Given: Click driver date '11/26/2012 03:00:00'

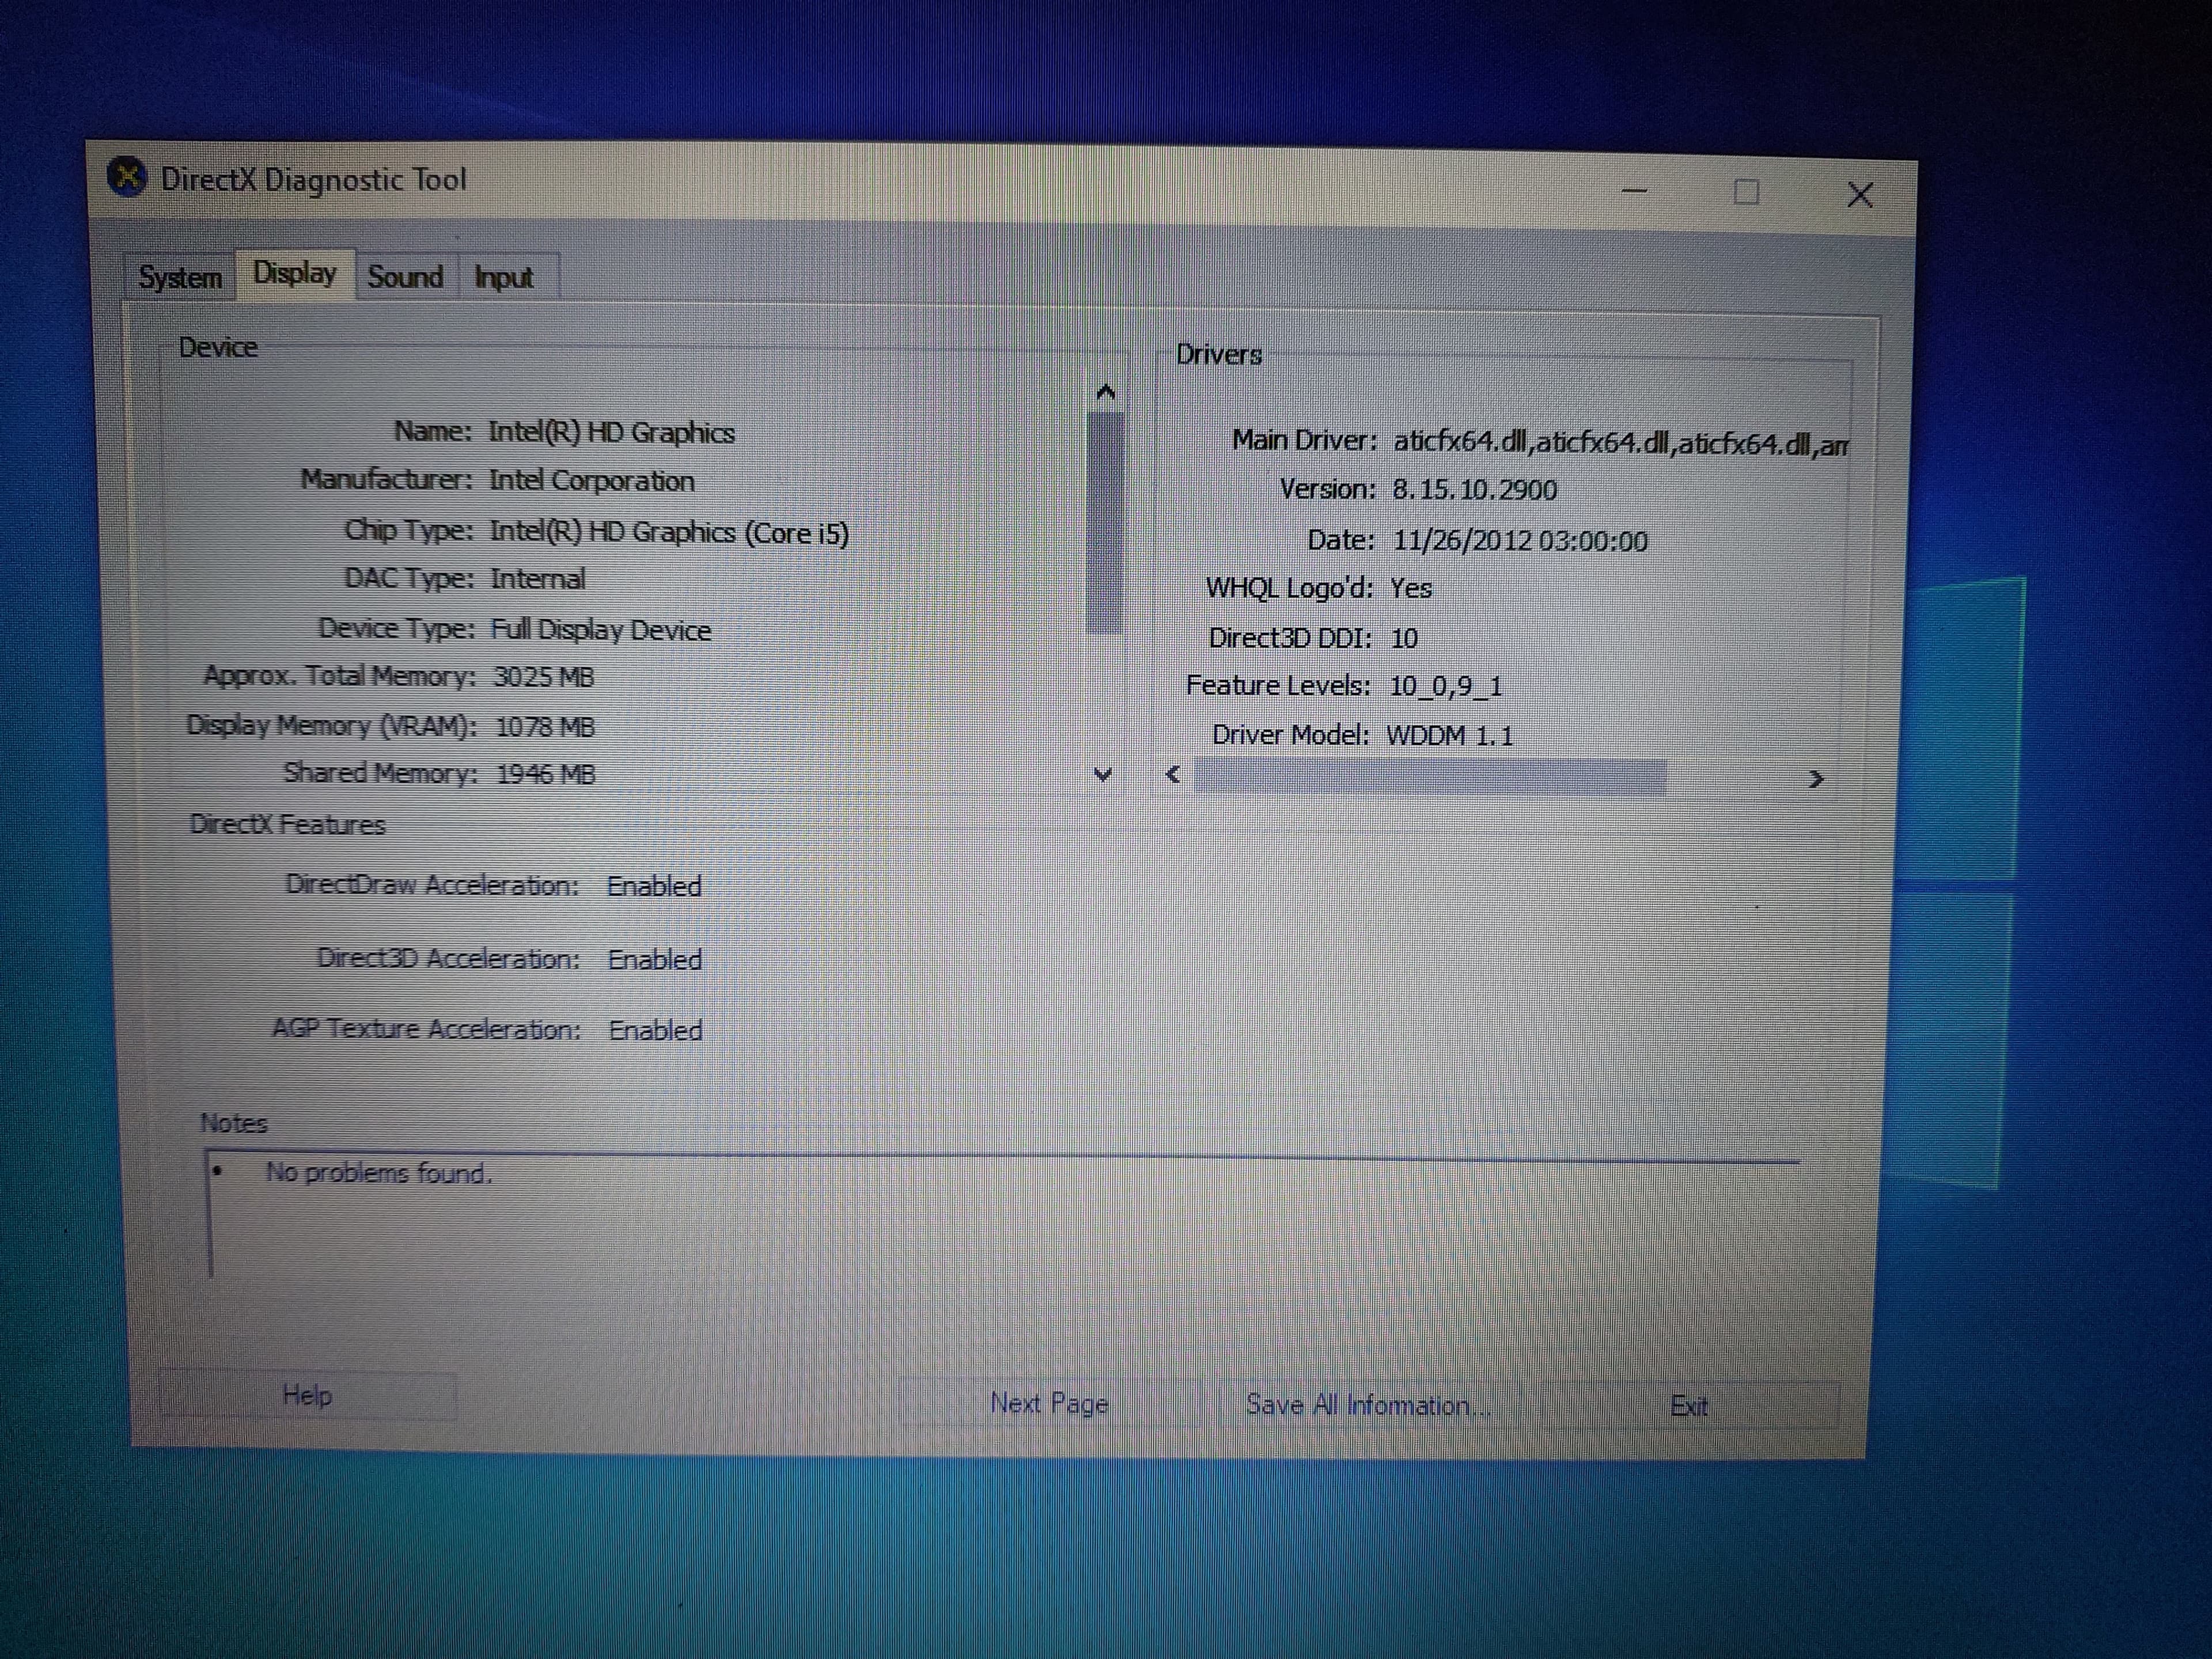Looking at the screenshot, I should coord(1520,541).
